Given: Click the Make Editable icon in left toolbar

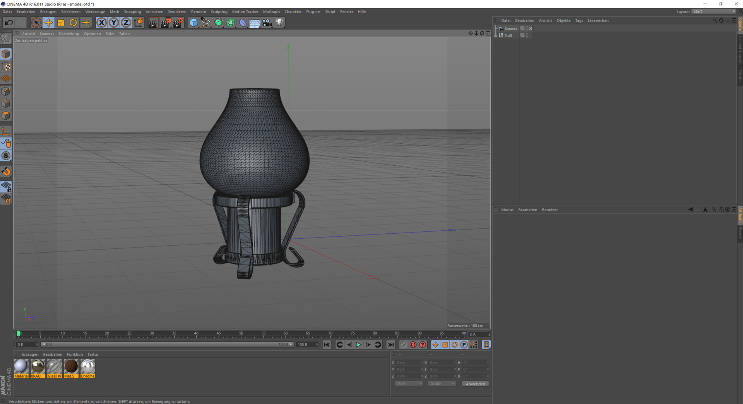Looking at the screenshot, I should [x=6, y=38].
